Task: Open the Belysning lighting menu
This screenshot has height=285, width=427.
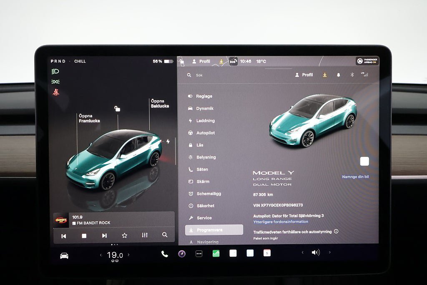Action: click(202, 157)
